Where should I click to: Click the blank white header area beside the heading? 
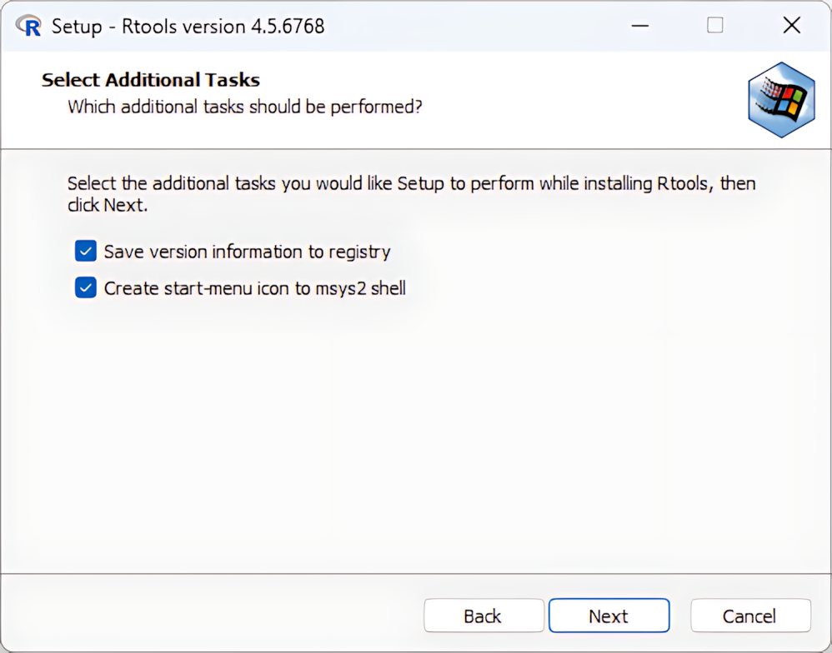point(542,92)
